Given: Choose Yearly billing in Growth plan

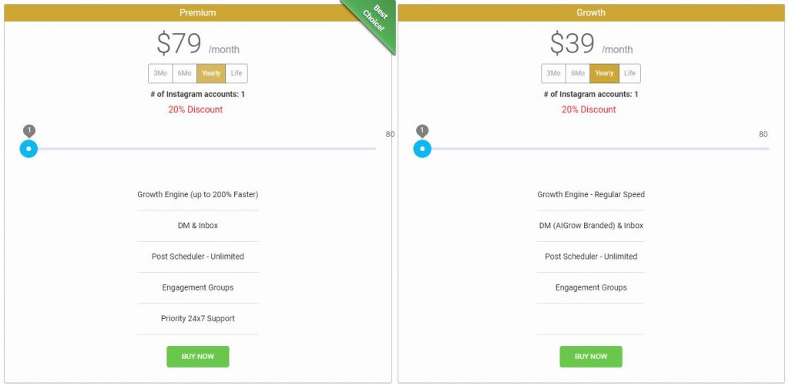Looking at the screenshot, I should [604, 73].
